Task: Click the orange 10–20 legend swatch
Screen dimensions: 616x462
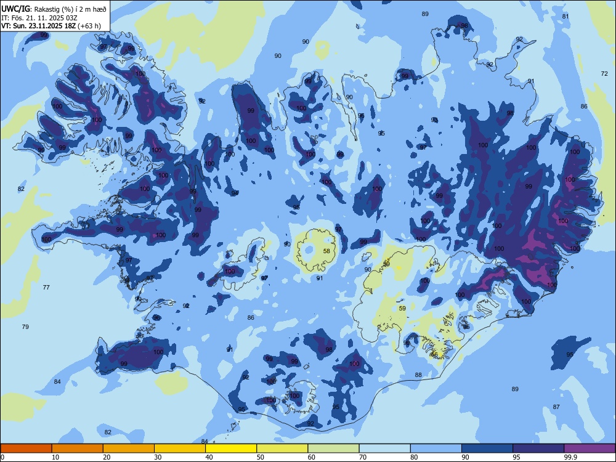Action: 78,448
